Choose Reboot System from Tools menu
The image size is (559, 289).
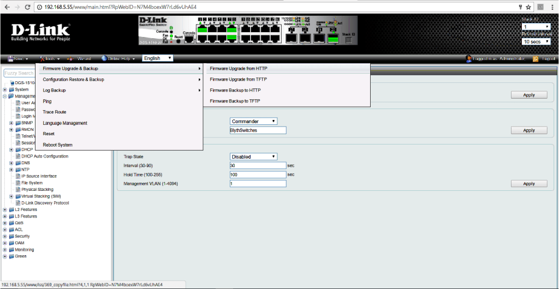(x=57, y=145)
